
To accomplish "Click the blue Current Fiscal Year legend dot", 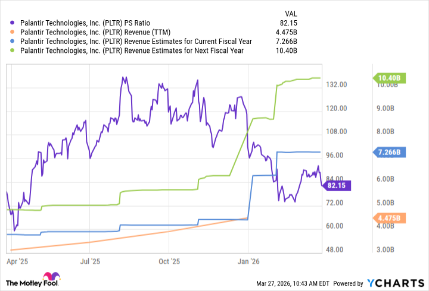I will pyautogui.click(x=11, y=42).
